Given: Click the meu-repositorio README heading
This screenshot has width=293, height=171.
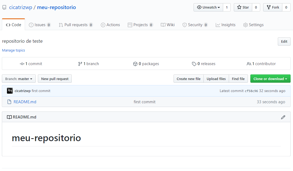Looking at the screenshot, I should click(x=46, y=138).
